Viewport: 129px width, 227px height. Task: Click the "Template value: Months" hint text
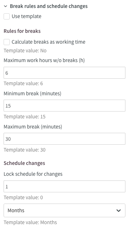30,222
